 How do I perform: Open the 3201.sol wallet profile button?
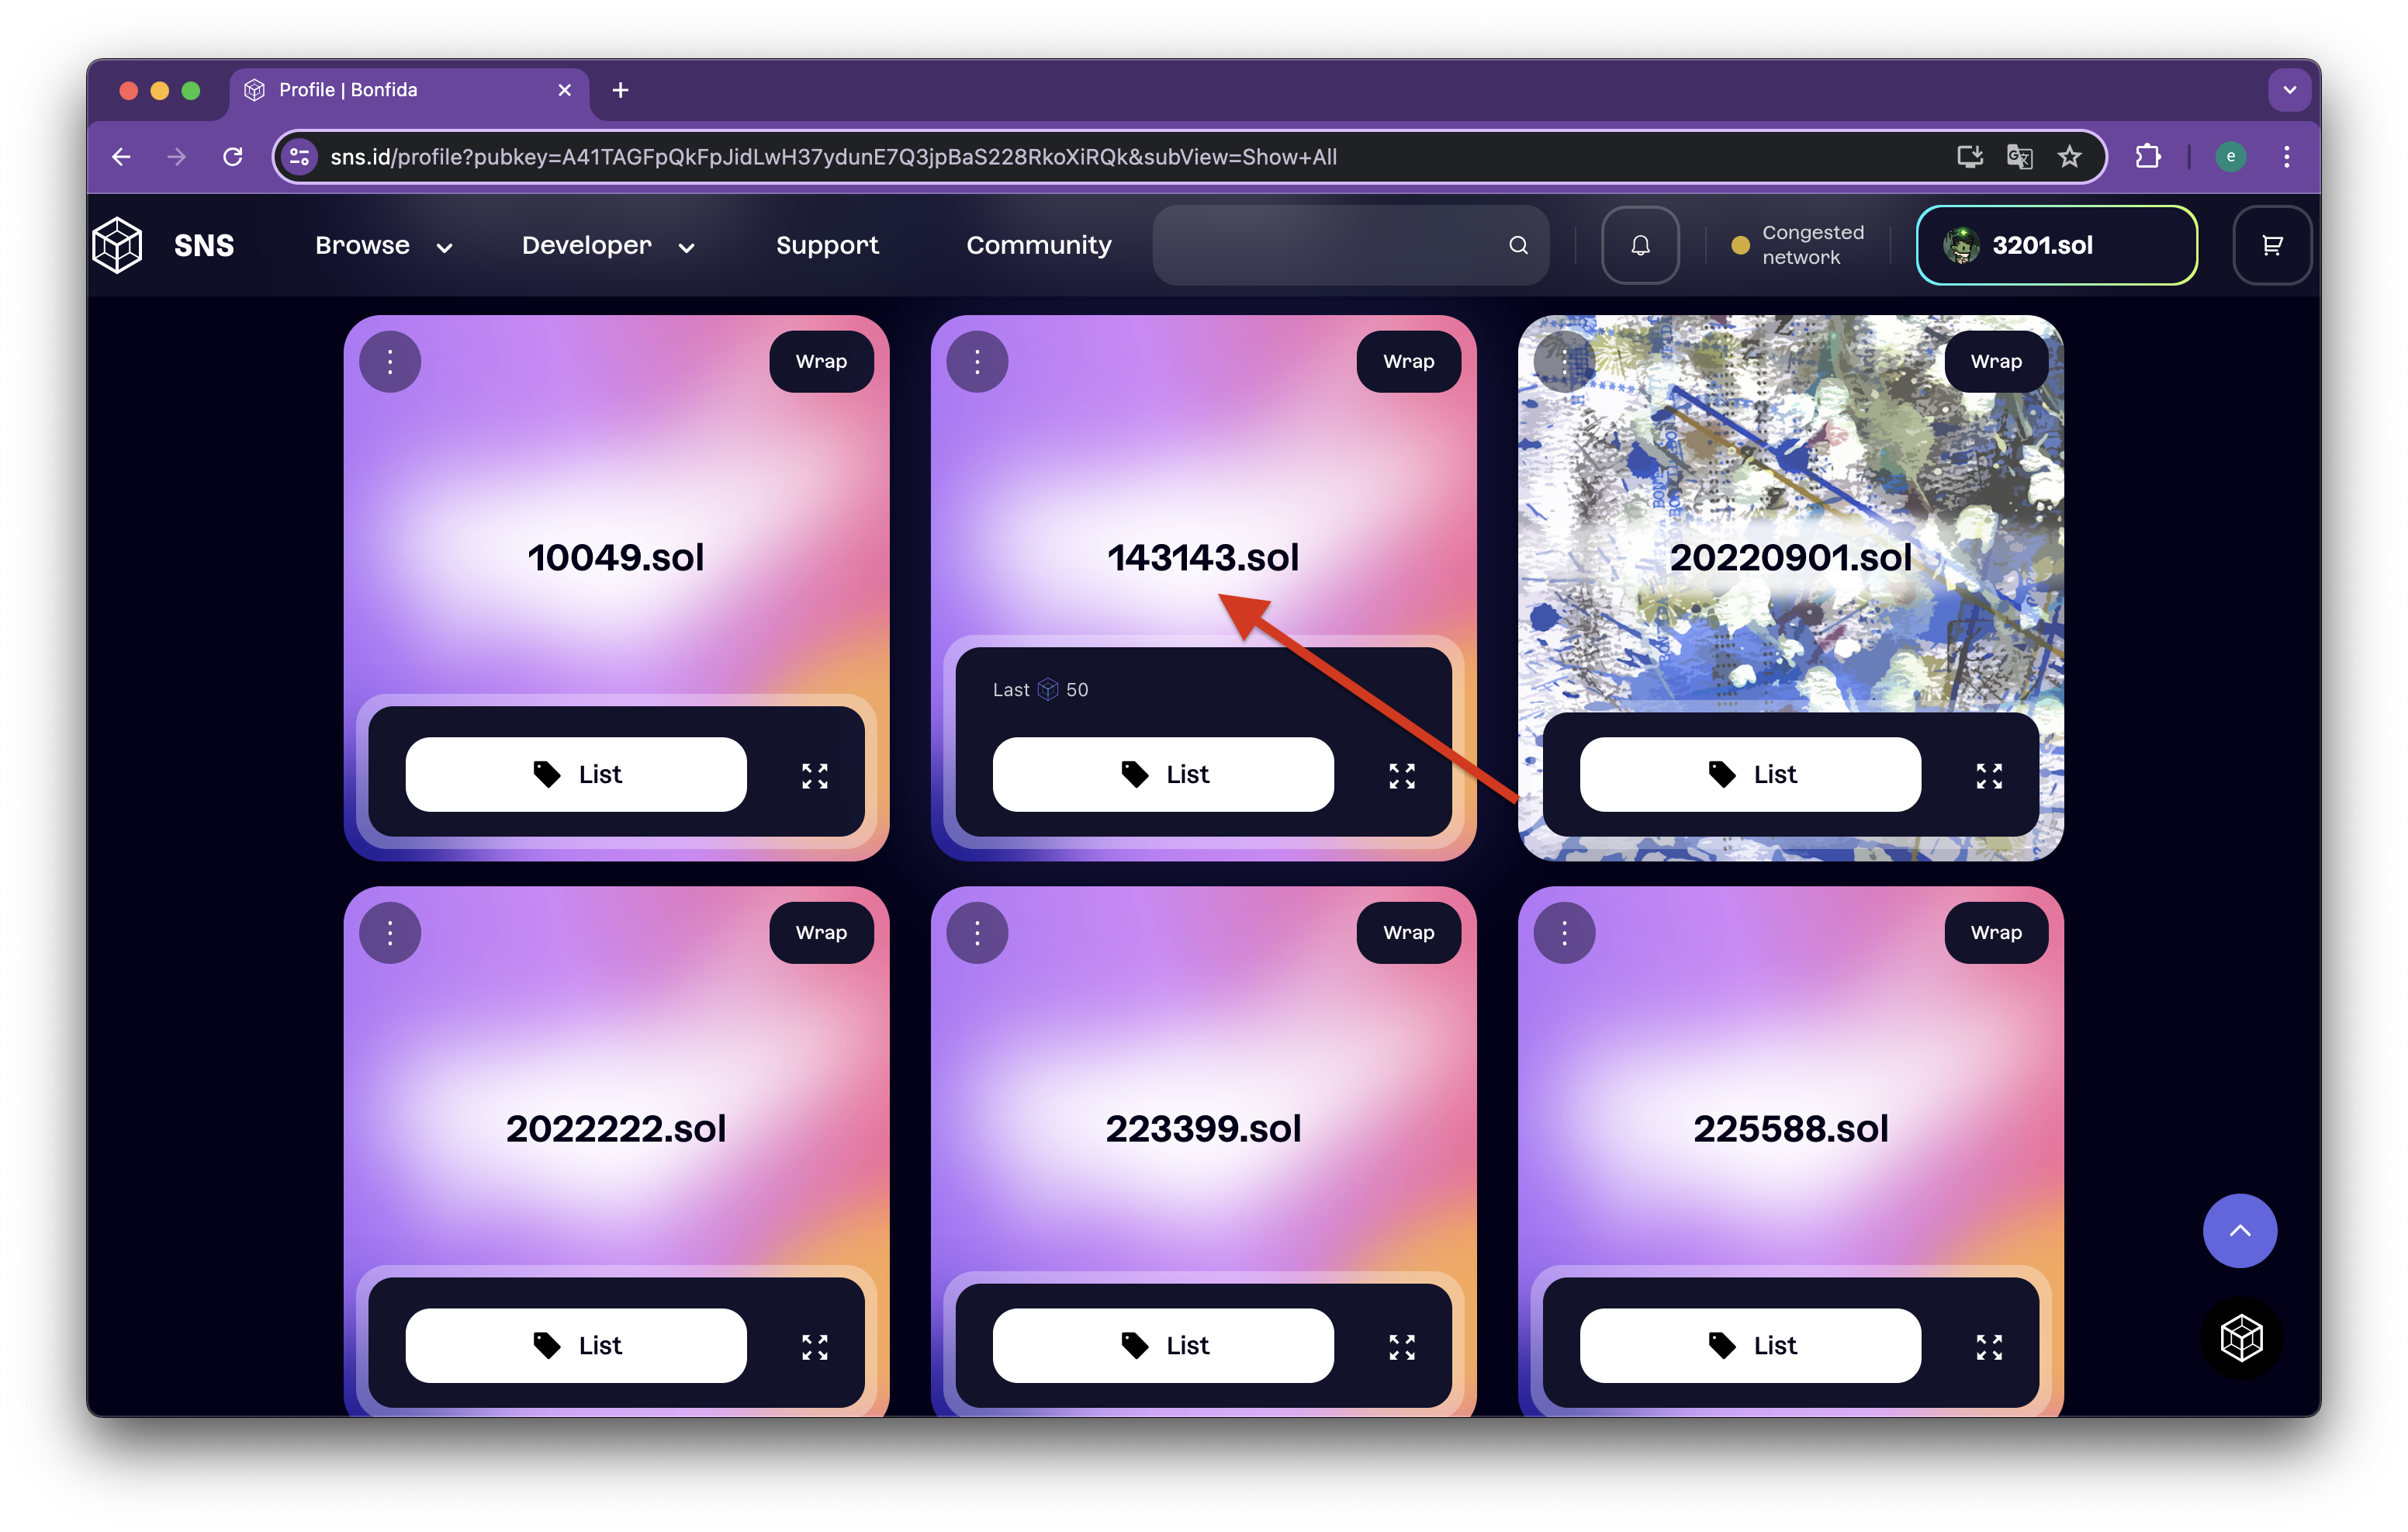tap(2056, 245)
